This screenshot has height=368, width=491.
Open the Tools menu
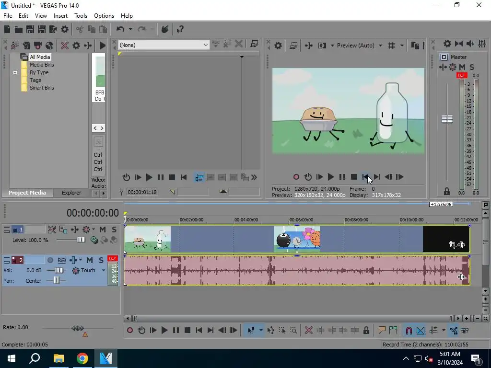tap(81, 16)
